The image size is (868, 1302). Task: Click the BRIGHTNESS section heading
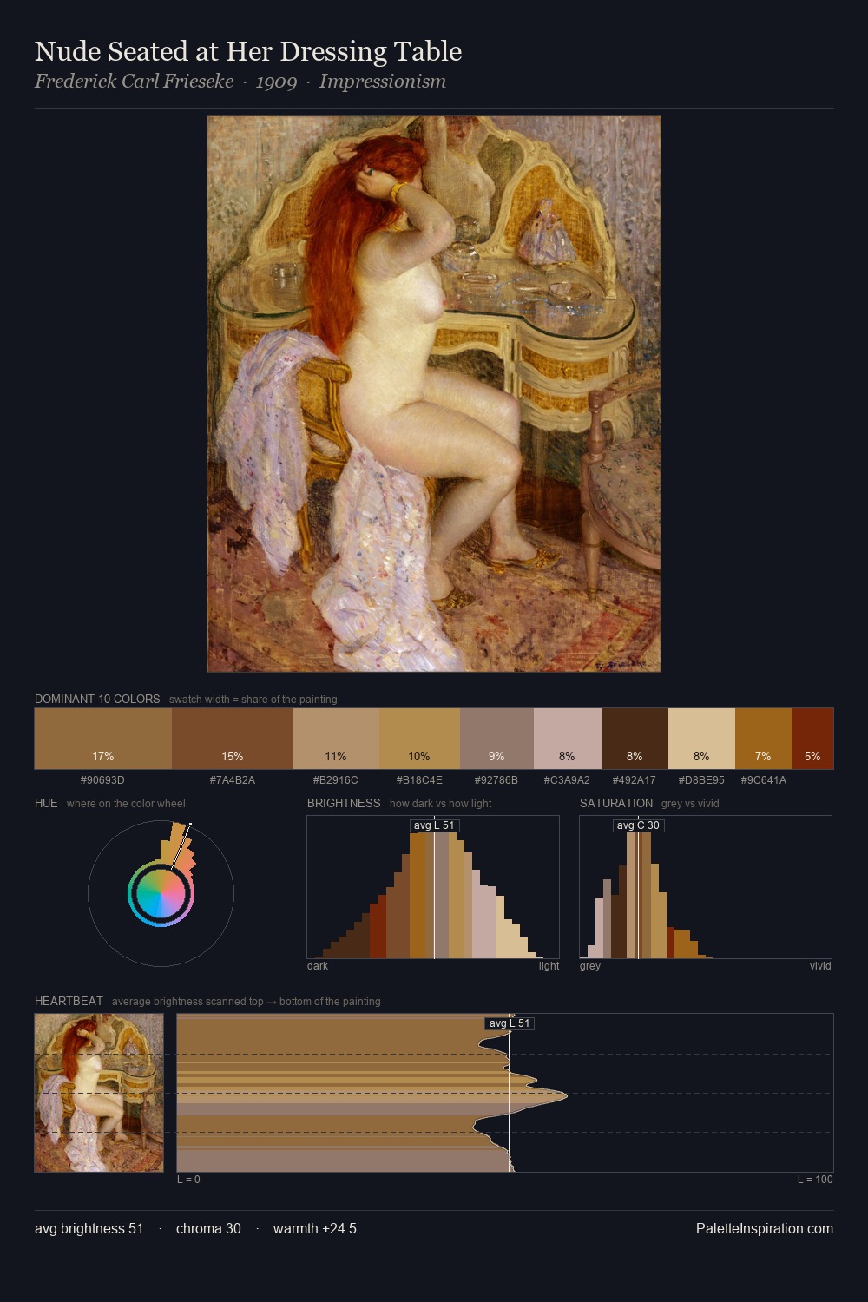tap(344, 803)
